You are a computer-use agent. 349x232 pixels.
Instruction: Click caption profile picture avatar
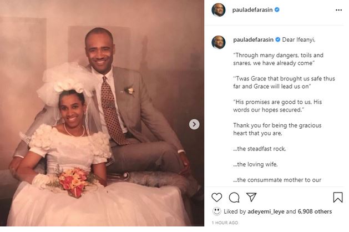click(x=219, y=42)
